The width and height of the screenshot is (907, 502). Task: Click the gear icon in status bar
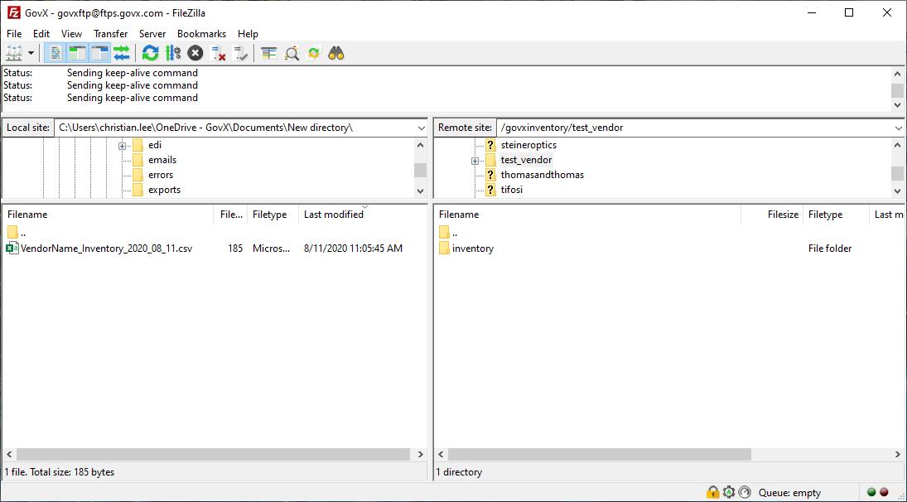729,492
